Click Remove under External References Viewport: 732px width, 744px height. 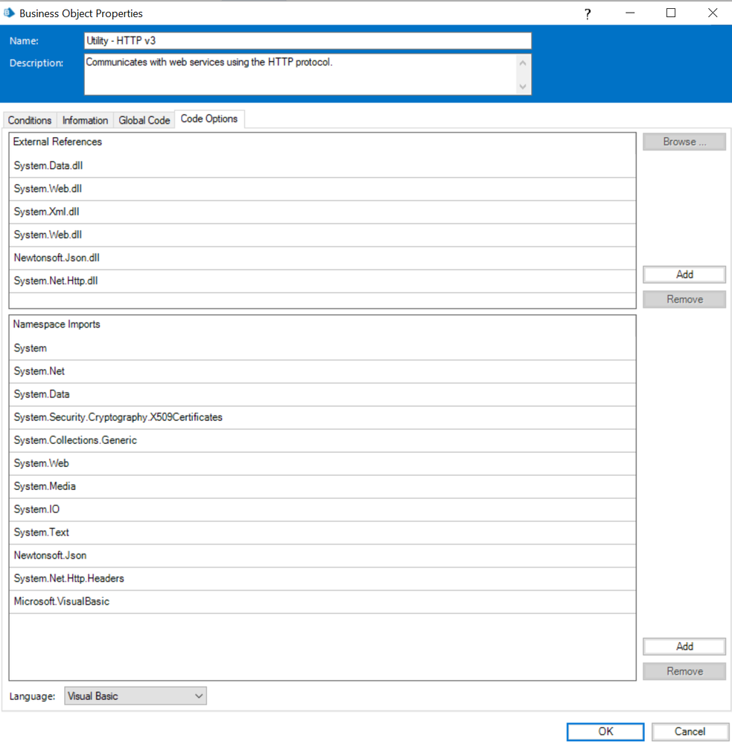click(684, 299)
